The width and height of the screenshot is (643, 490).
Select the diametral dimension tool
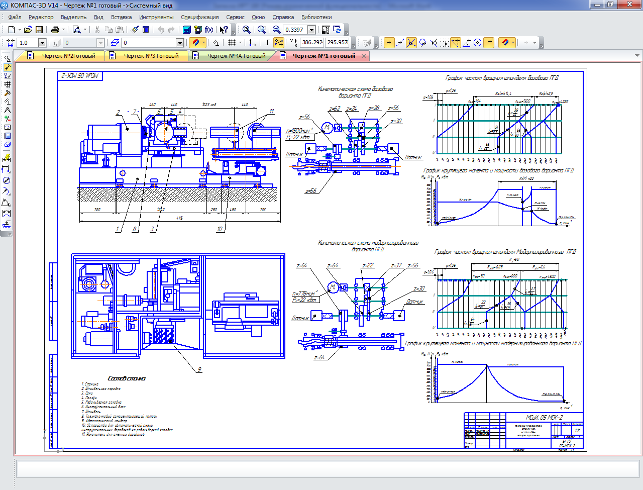pyautogui.click(x=7, y=180)
